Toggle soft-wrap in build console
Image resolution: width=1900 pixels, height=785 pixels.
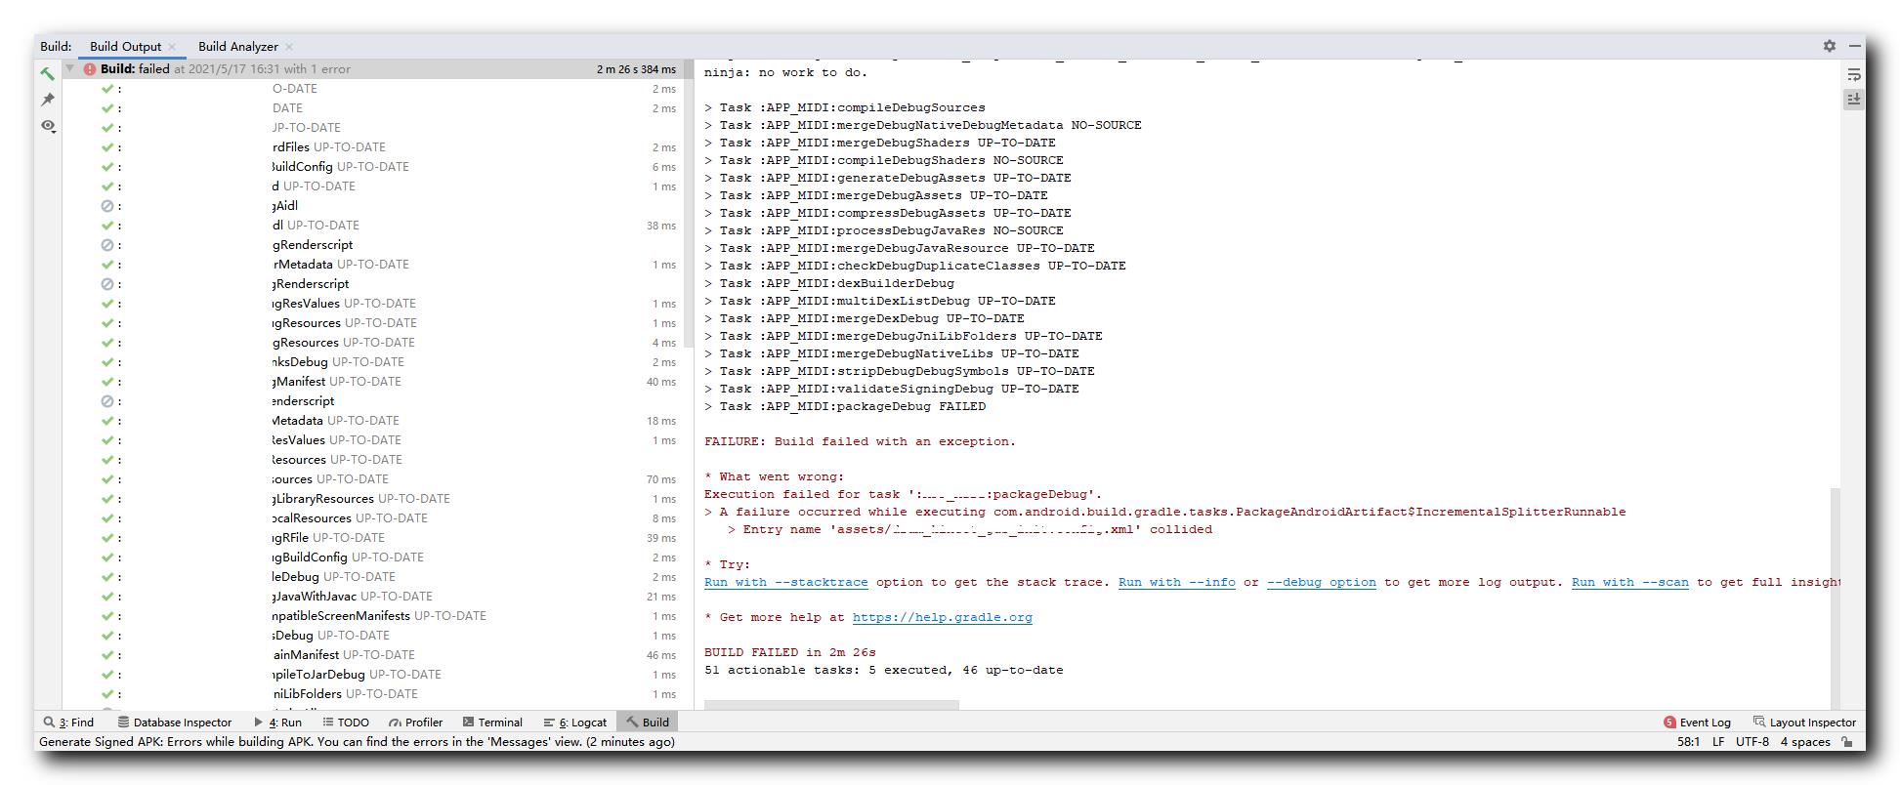(x=1853, y=74)
